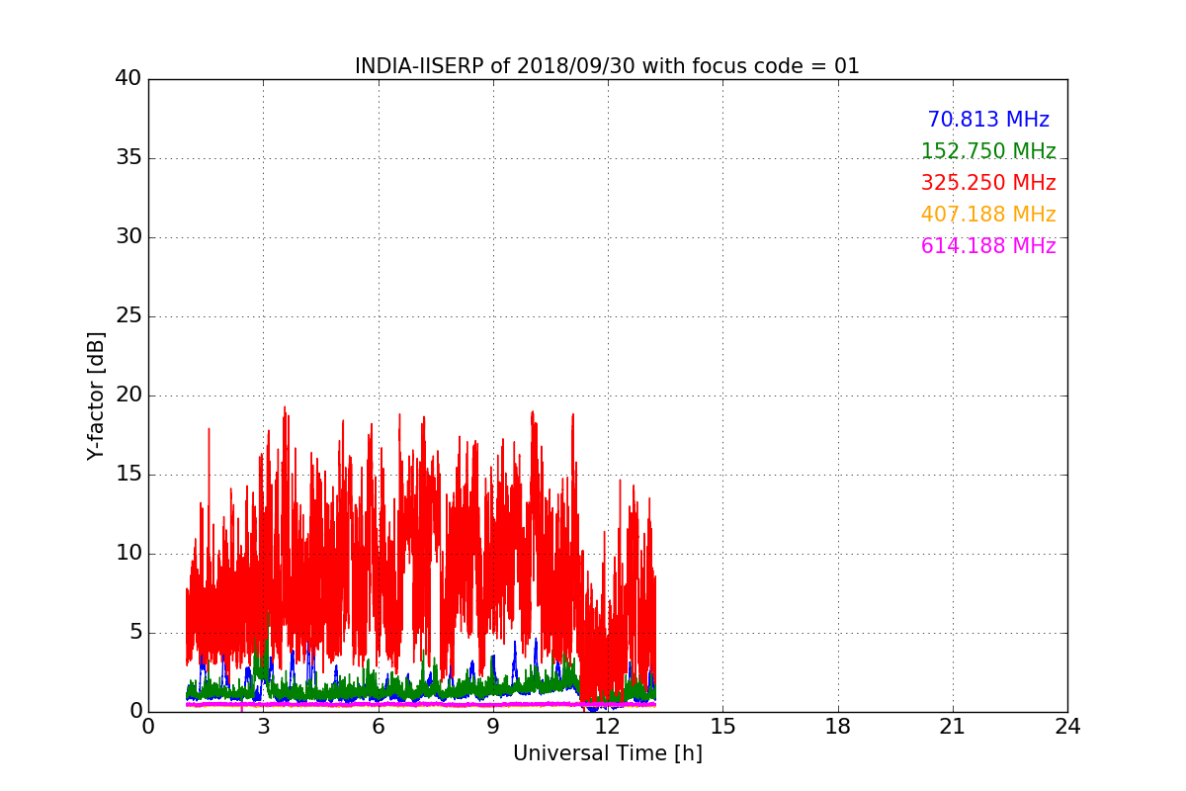Click the x-axis tick label 21
This screenshot has width=1186, height=791.
pos(953,727)
